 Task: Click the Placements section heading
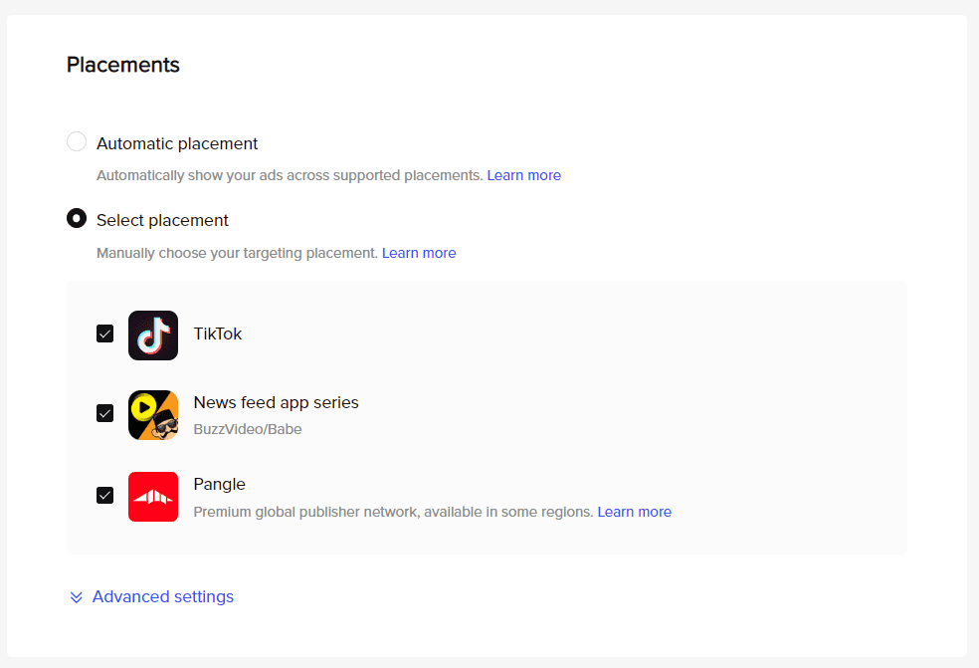(x=123, y=65)
